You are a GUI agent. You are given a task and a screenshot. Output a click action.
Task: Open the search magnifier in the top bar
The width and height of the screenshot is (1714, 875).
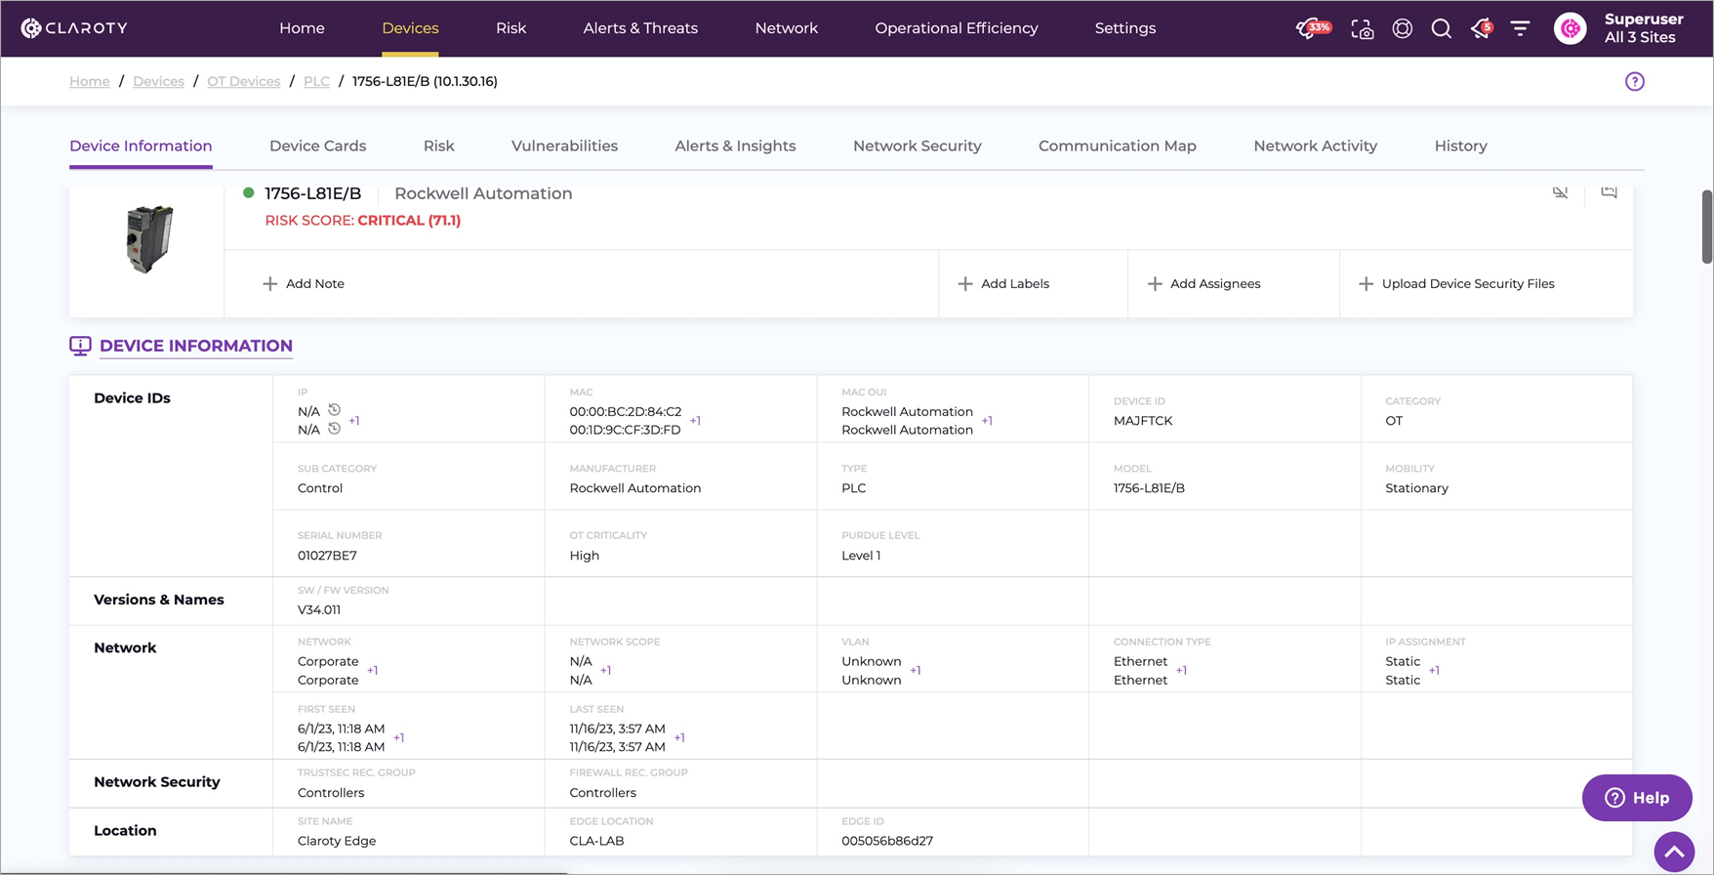click(x=1442, y=28)
